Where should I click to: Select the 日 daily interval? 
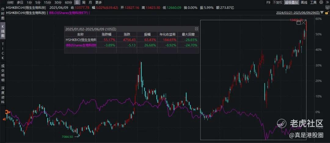point(77,2)
